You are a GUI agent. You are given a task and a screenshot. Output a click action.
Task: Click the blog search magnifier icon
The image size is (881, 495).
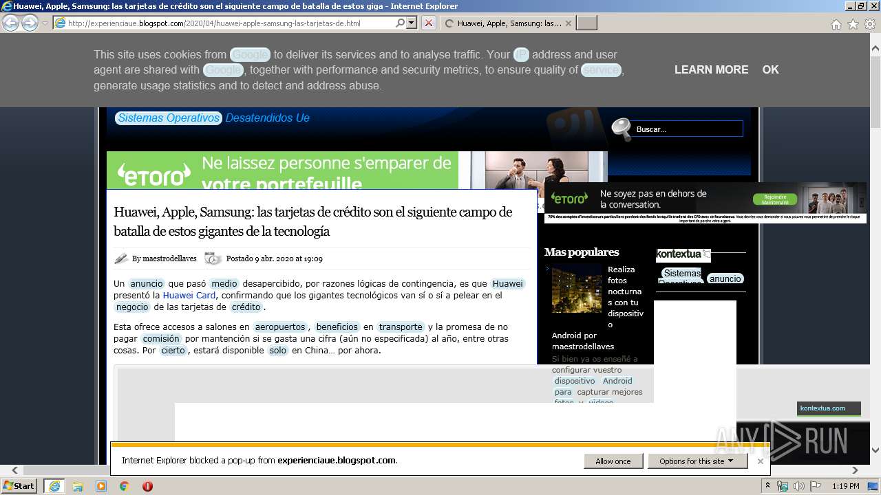tap(621, 129)
